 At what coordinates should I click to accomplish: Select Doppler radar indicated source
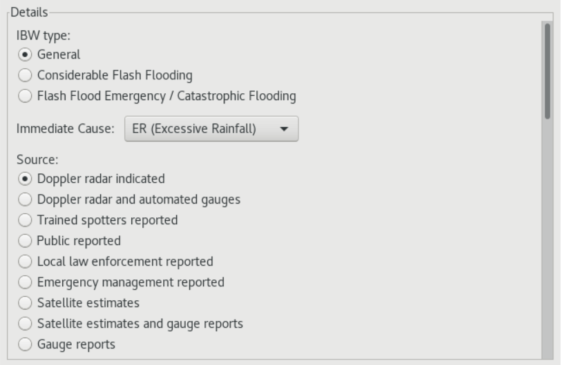tap(26, 179)
